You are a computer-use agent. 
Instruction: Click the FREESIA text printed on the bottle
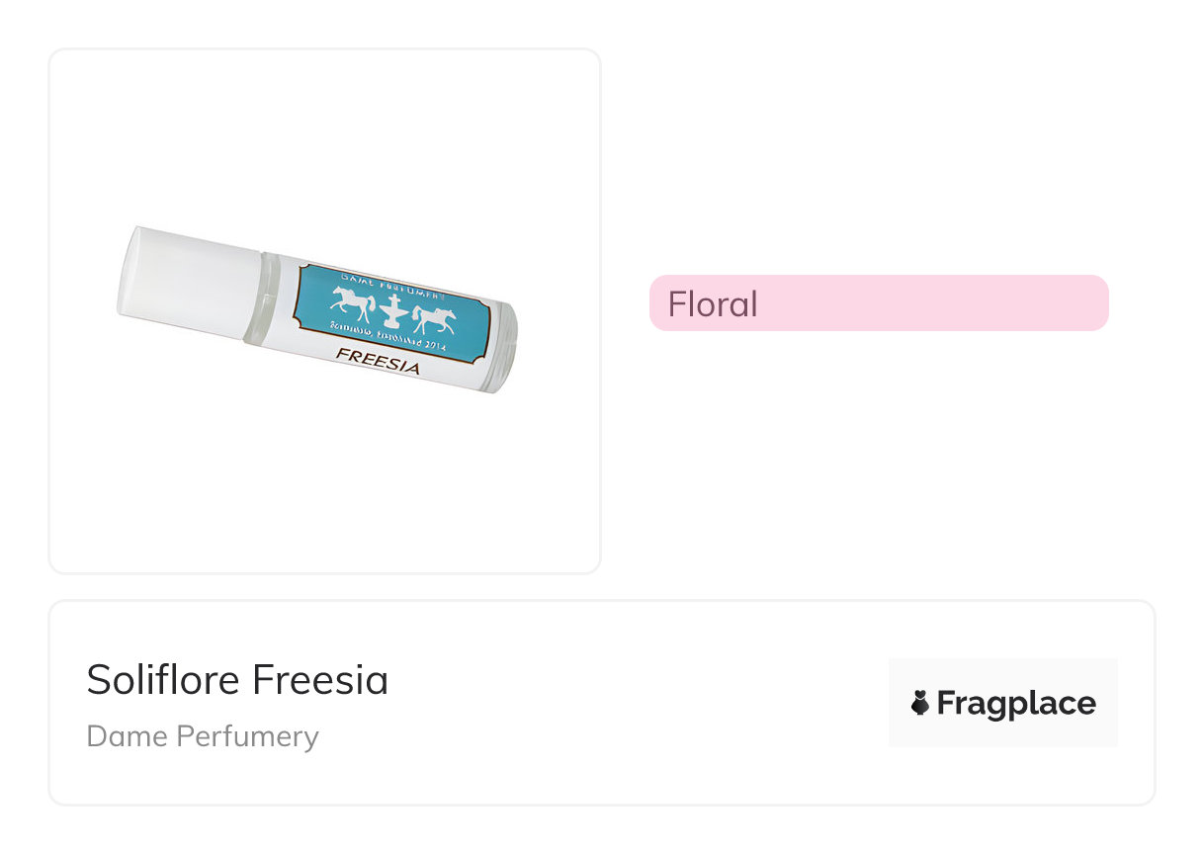point(378,361)
